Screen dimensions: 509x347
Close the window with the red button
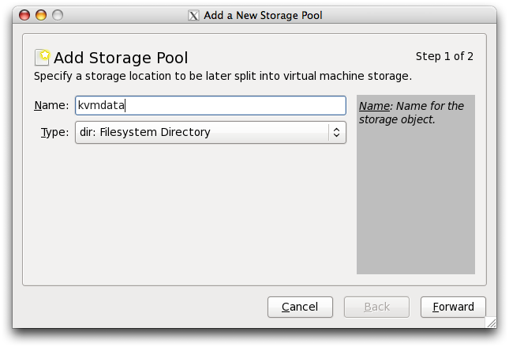tap(24, 15)
